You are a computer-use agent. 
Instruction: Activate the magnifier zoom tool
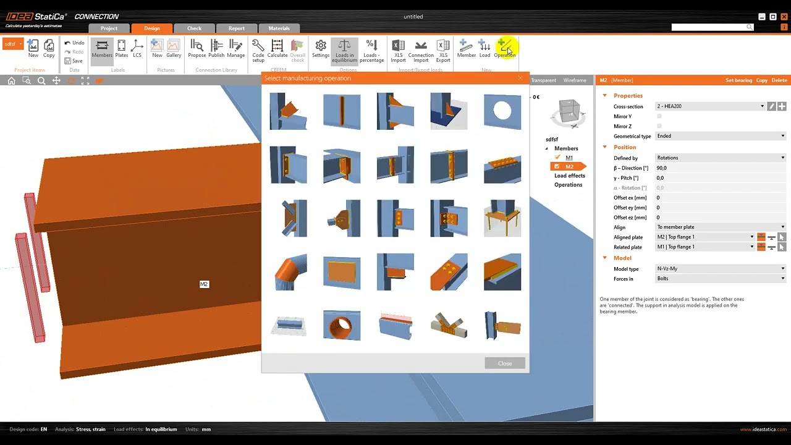click(x=41, y=80)
